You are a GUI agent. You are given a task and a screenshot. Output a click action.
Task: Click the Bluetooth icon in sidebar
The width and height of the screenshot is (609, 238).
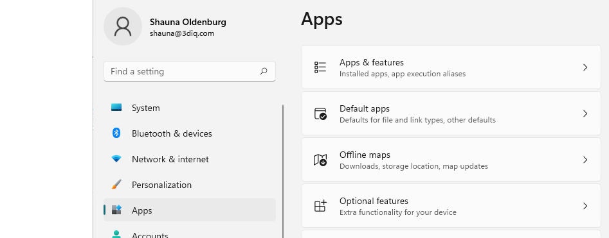[x=116, y=133]
